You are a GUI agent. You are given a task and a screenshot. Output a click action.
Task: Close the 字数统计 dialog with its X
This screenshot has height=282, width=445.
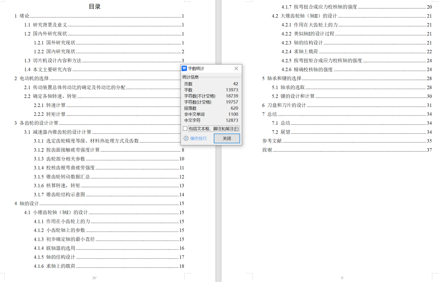[236, 68]
